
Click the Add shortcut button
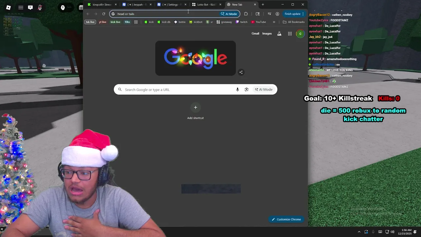195,111
